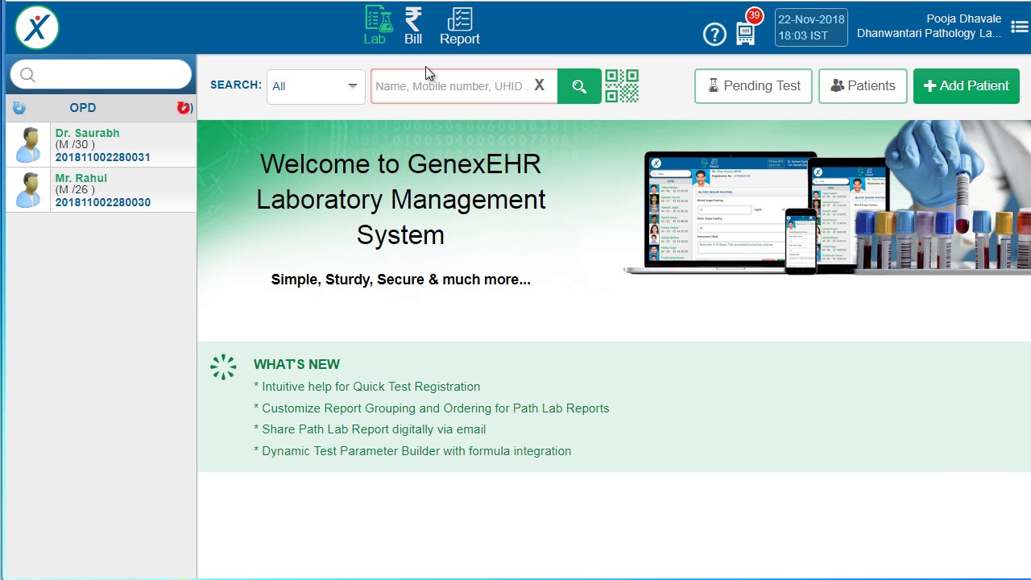Click Customize Report Grouping and Ordering line
The width and height of the screenshot is (1031, 580).
(x=431, y=408)
